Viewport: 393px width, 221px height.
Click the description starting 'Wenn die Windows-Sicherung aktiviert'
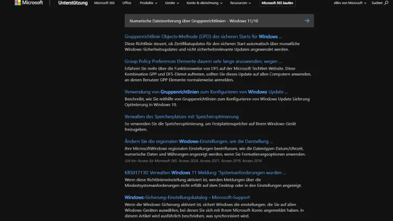pos(214,210)
